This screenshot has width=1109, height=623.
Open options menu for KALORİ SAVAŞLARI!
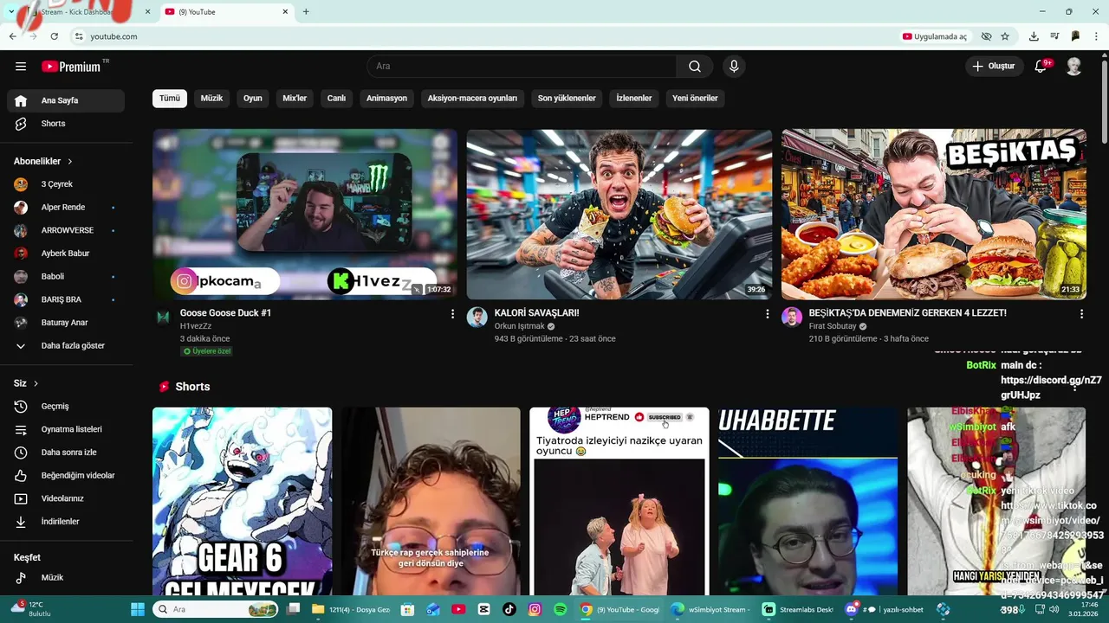pyautogui.click(x=767, y=314)
